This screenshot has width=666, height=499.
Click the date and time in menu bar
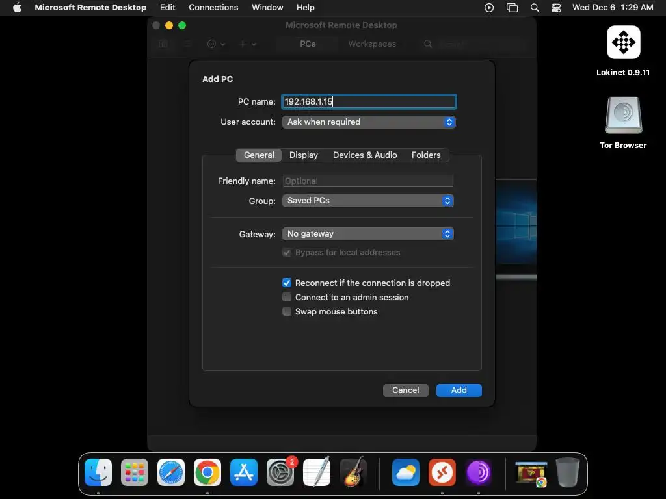(x=613, y=8)
